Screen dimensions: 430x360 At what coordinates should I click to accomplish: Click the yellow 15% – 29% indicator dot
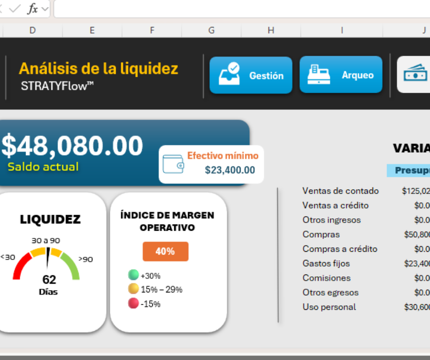(x=133, y=289)
